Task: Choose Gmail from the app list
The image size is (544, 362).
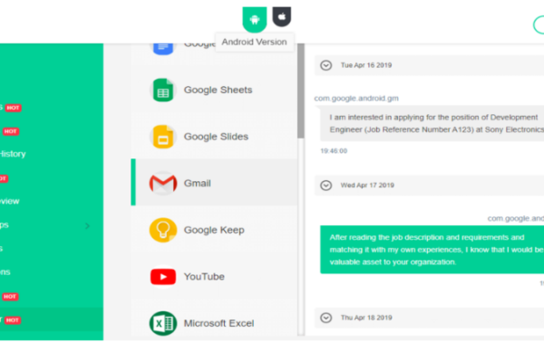Action: tap(214, 182)
